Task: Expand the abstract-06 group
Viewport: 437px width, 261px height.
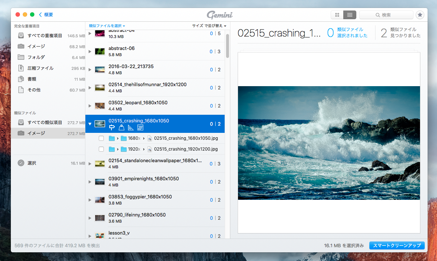Action: [x=90, y=51]
